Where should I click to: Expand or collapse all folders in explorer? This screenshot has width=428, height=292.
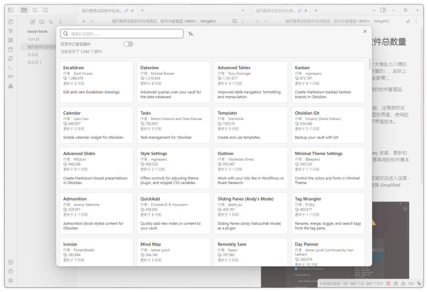coord(60,22)
